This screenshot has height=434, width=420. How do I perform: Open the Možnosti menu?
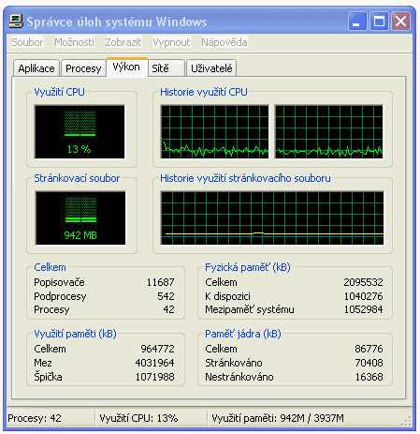tap(74, 42)
